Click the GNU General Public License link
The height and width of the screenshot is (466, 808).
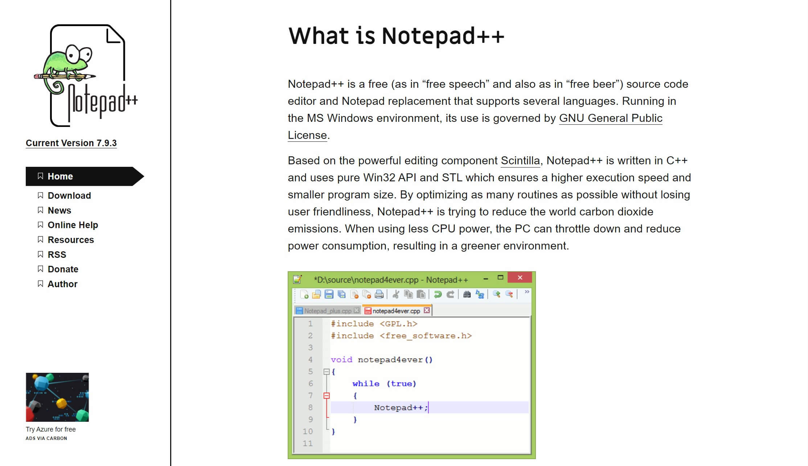[610, 117]
